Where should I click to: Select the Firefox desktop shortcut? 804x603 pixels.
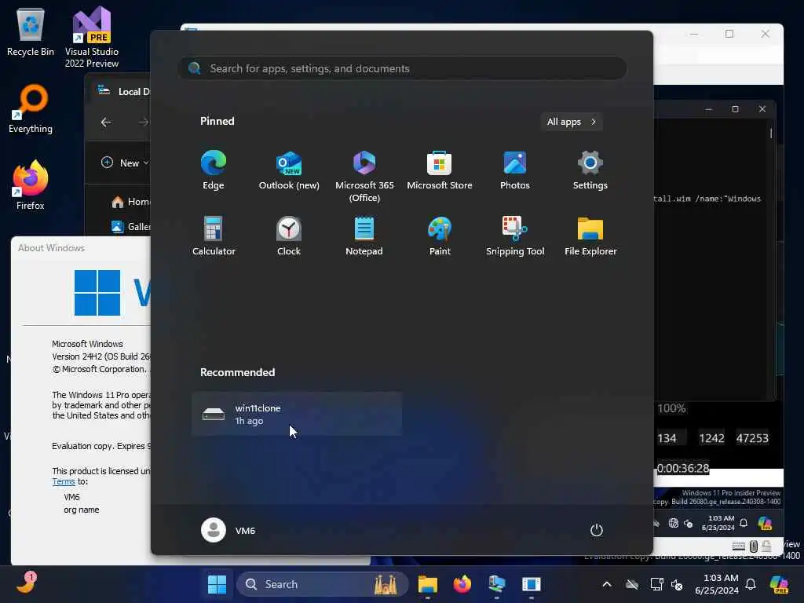pos(31,185)
